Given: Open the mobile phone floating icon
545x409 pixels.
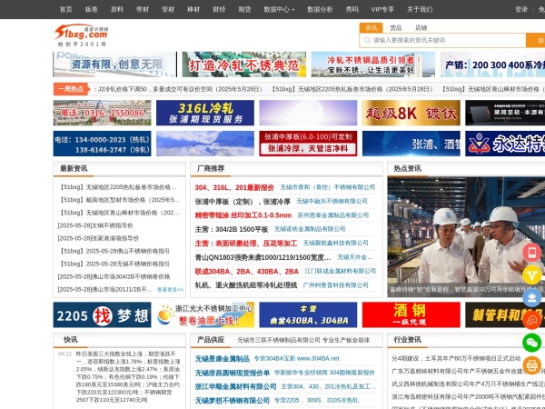Looking at the screenshot, I should 532,252.
